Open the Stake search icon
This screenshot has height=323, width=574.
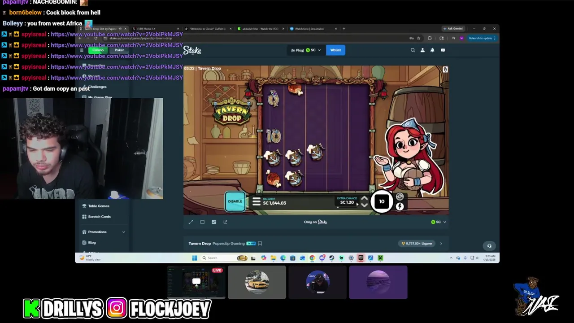click(x=413, y=50)
